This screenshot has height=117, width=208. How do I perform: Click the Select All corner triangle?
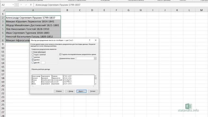click(x=4, y=10)
